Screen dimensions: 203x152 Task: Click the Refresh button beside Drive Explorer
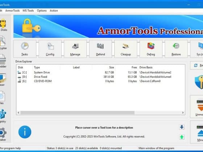click(x=197, y=66)
